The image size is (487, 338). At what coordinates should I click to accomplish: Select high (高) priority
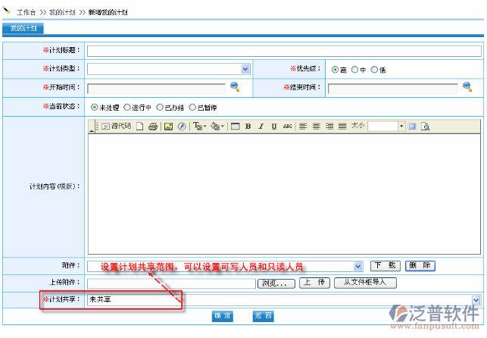click(x=335, y=70)
